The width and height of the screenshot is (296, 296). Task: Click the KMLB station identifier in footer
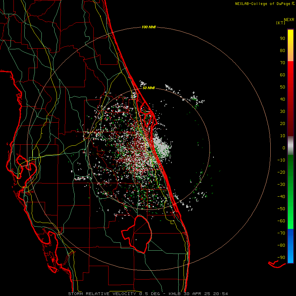coord(175,294)
